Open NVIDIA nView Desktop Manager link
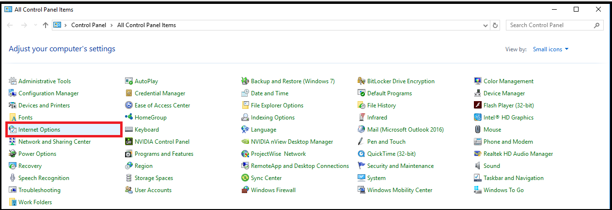The width and height of the screenshot is (612, 210). (292, 142)
